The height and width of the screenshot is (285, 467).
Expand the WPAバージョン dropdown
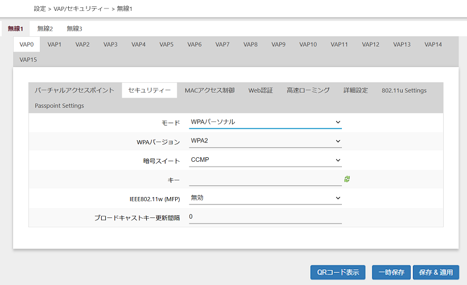point(265,141)
